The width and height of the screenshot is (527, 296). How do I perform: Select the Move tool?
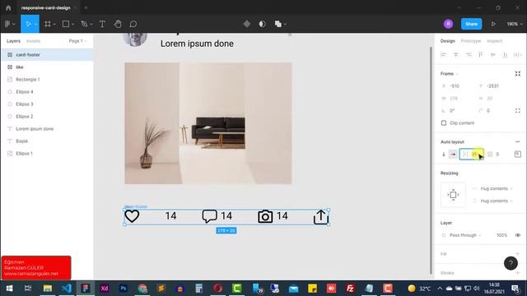(28, 24)
